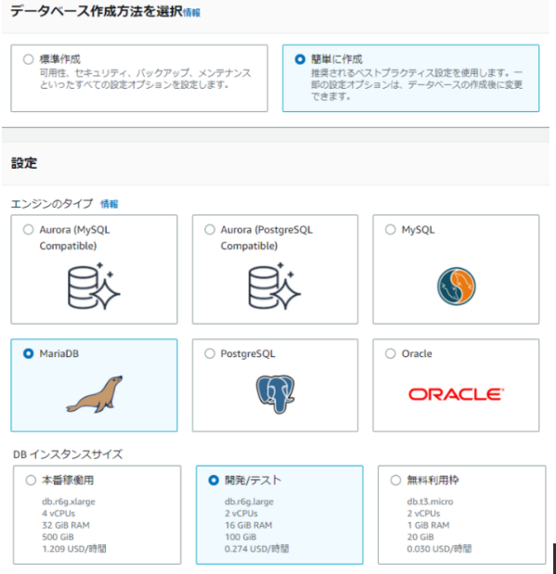556x574 pixels.
Task: Click the db.r6g.large instance text
Action: pos(250,502)
